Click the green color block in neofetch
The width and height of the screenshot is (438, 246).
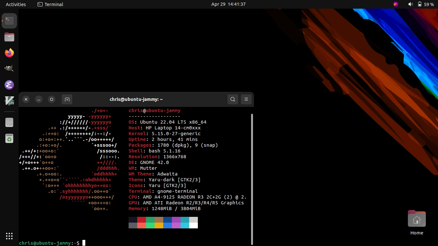[150, 220]
